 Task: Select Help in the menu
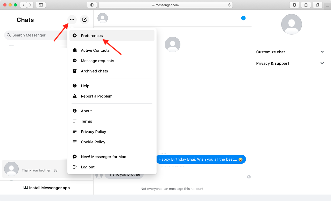coord(112,86)
